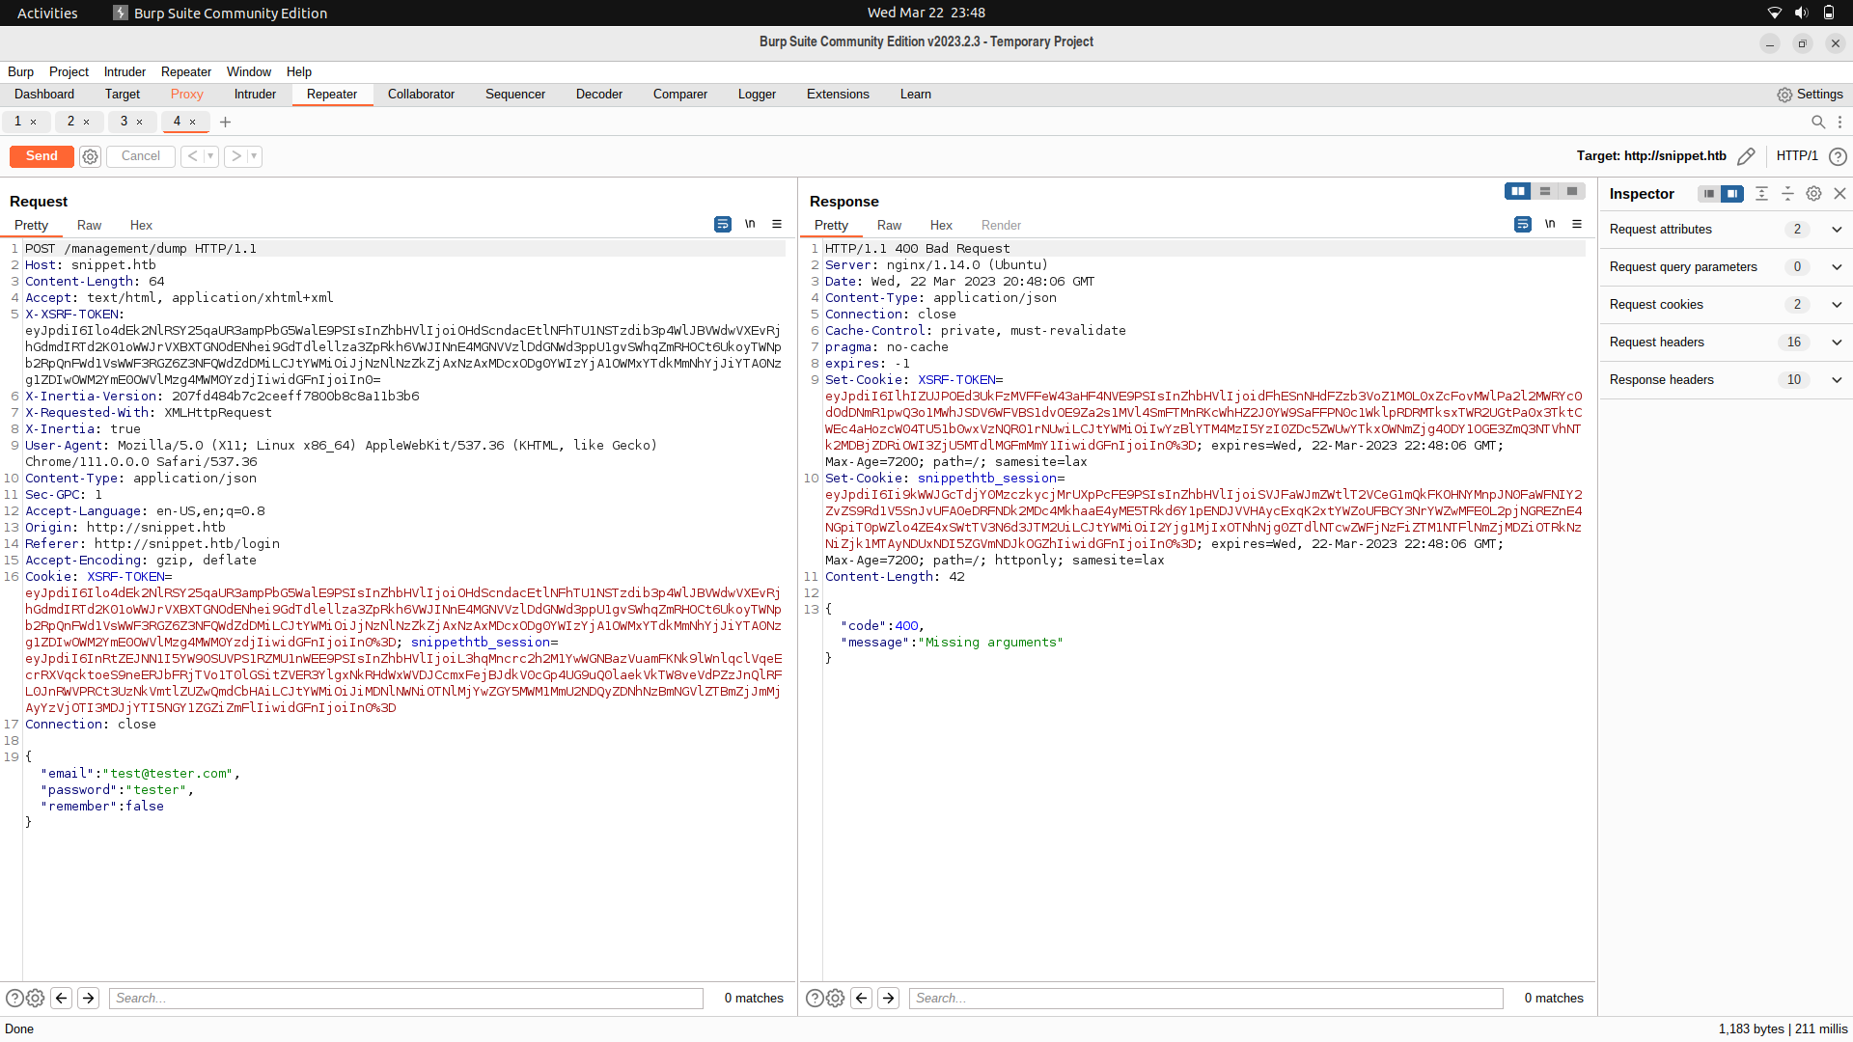
Task: Open help icon next to HTTP/1
Action: [x=1838, y=156]
